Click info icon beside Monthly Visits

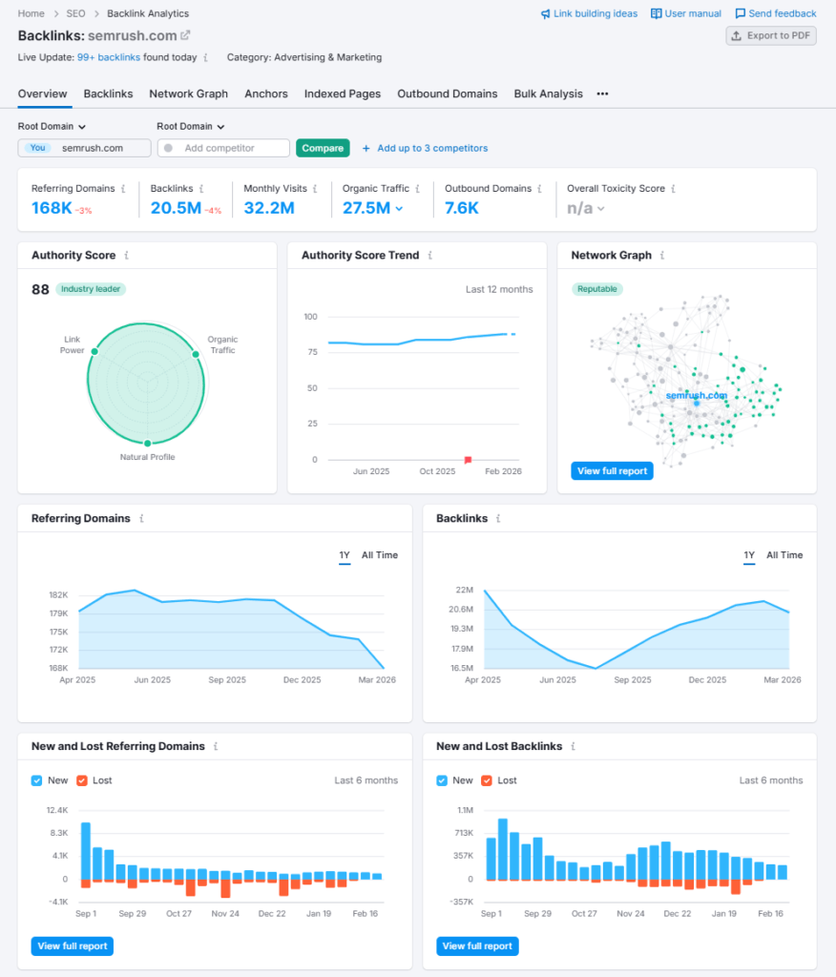pyautogui.click(x=315, y=189)
